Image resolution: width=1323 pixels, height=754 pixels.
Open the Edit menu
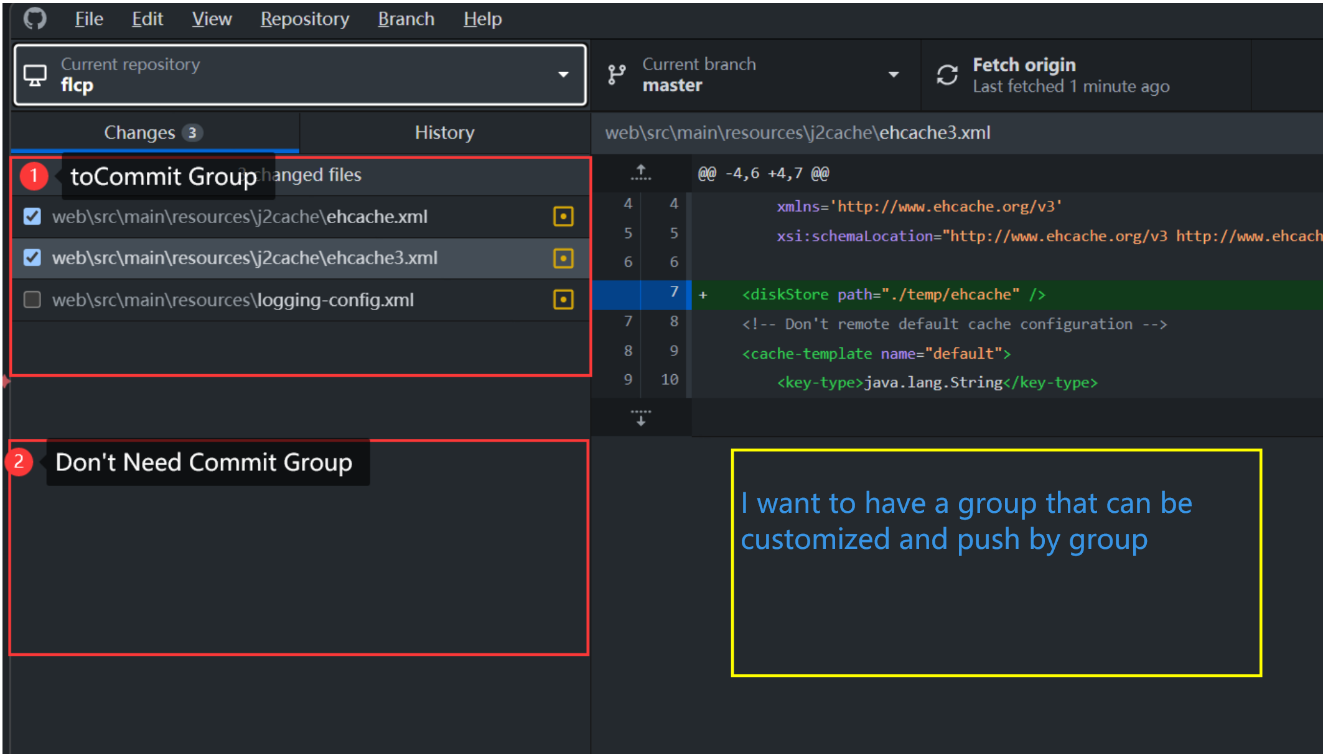[147, 19]
